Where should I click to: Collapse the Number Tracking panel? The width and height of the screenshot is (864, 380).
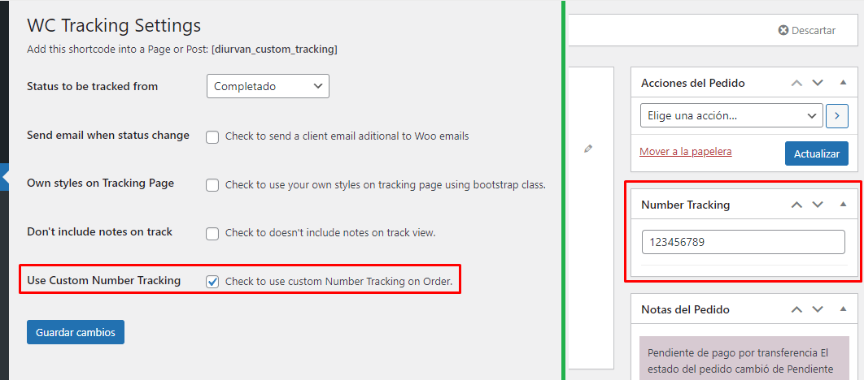click(843, 204)
